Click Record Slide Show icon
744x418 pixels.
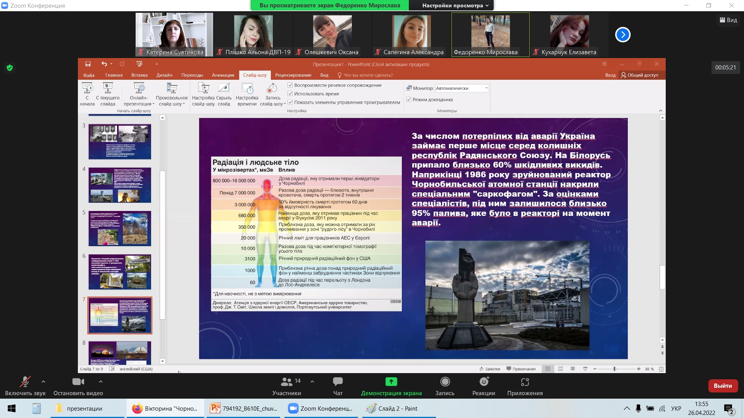[272, 89]
